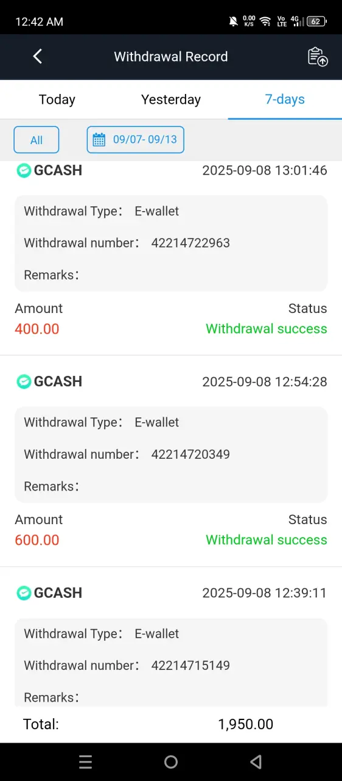The height and width of the screenshot is (781, 342).
Task: Open recent apps via the navigation menu icon
Action: tap(86, 761)
